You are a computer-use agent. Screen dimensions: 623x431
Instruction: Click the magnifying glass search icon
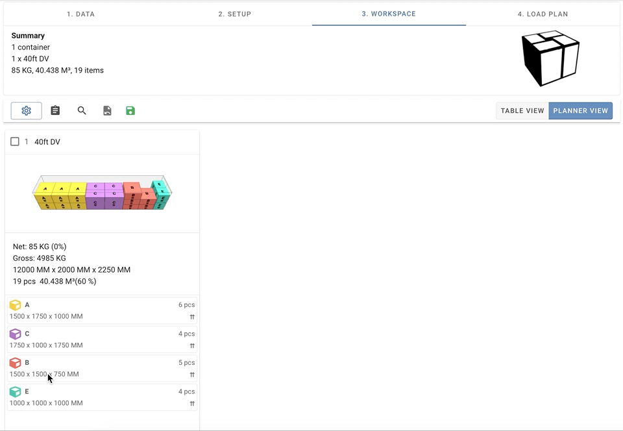(x=82, y=111)
